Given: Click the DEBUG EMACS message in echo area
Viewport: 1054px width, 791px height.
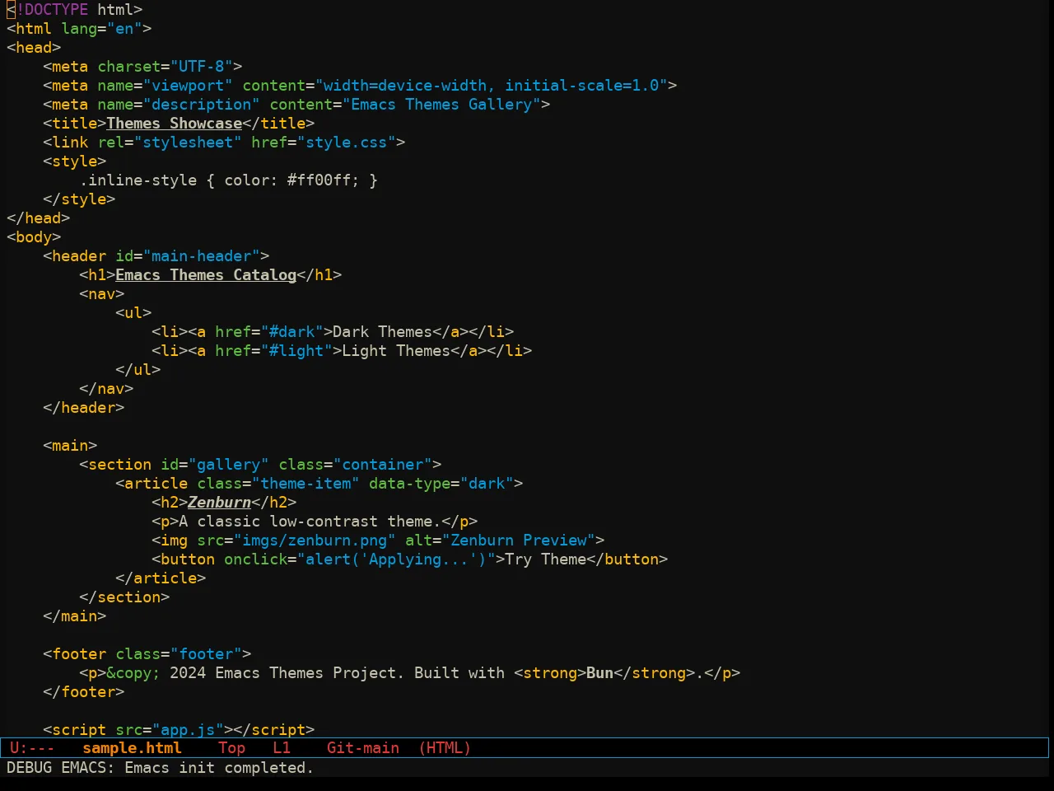Looking at the screenshot, I should (x=161, y=768).
